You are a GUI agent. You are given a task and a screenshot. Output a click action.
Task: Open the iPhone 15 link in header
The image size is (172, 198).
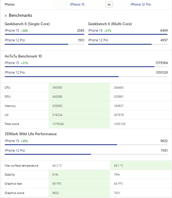pos(77,4)
